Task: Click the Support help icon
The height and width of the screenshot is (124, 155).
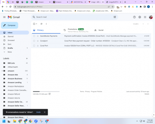Action: point(134,17)
